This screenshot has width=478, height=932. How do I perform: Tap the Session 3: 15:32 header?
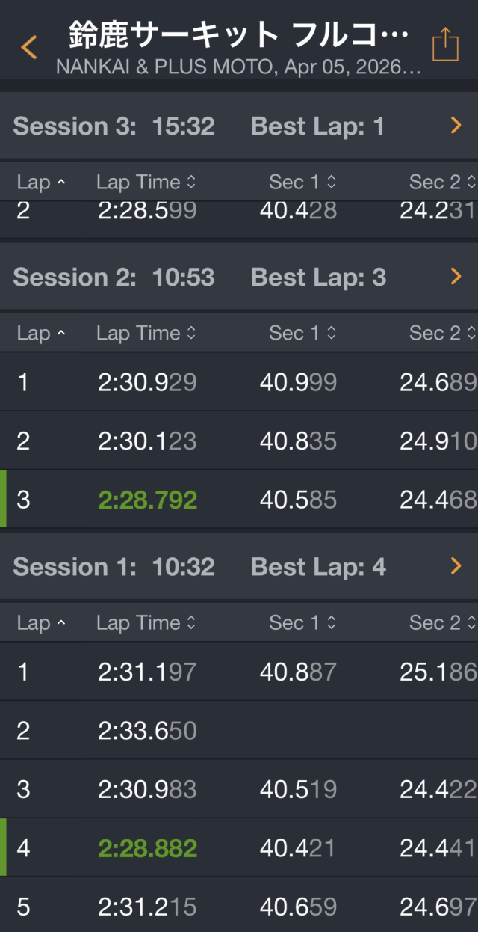(114, 126)
